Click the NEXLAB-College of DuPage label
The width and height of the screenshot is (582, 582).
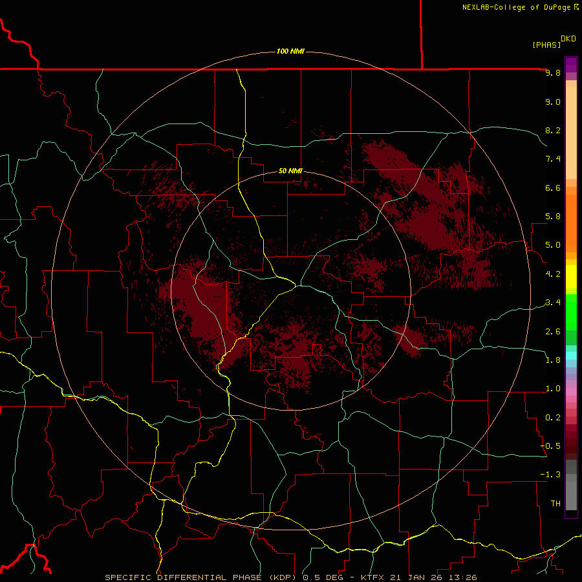tap(516, 7)
